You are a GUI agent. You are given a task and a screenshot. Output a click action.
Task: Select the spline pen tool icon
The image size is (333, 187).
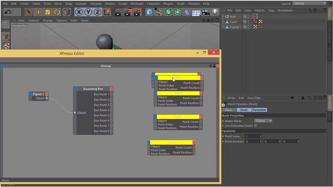(x=159, y=12)
